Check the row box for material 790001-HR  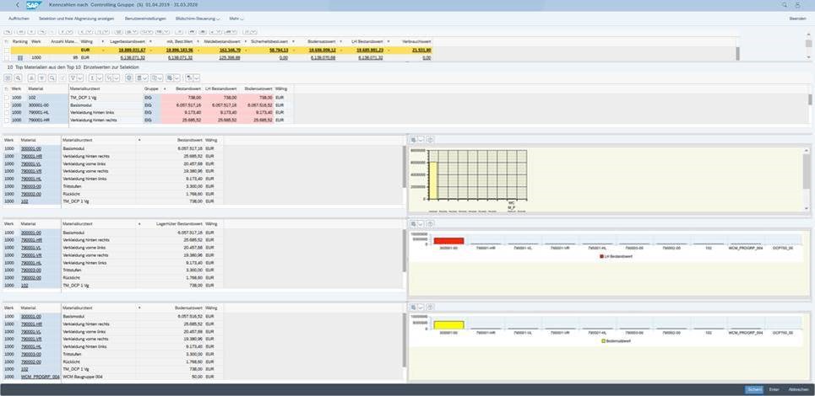coord(7,120)
